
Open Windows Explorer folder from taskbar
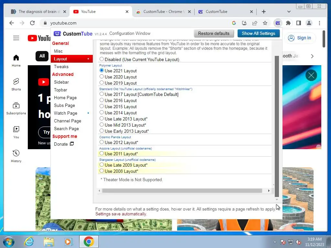pyautogui.click(x=49, y=242)
